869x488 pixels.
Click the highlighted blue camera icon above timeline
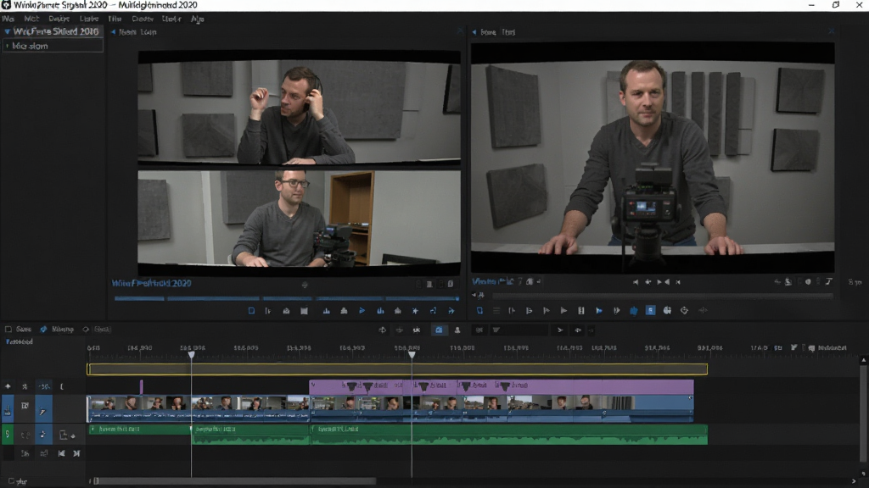(439, 330)
